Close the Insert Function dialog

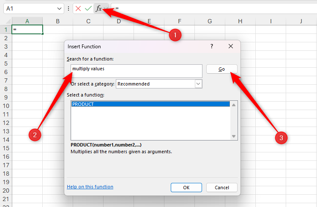tap(231, 46)
